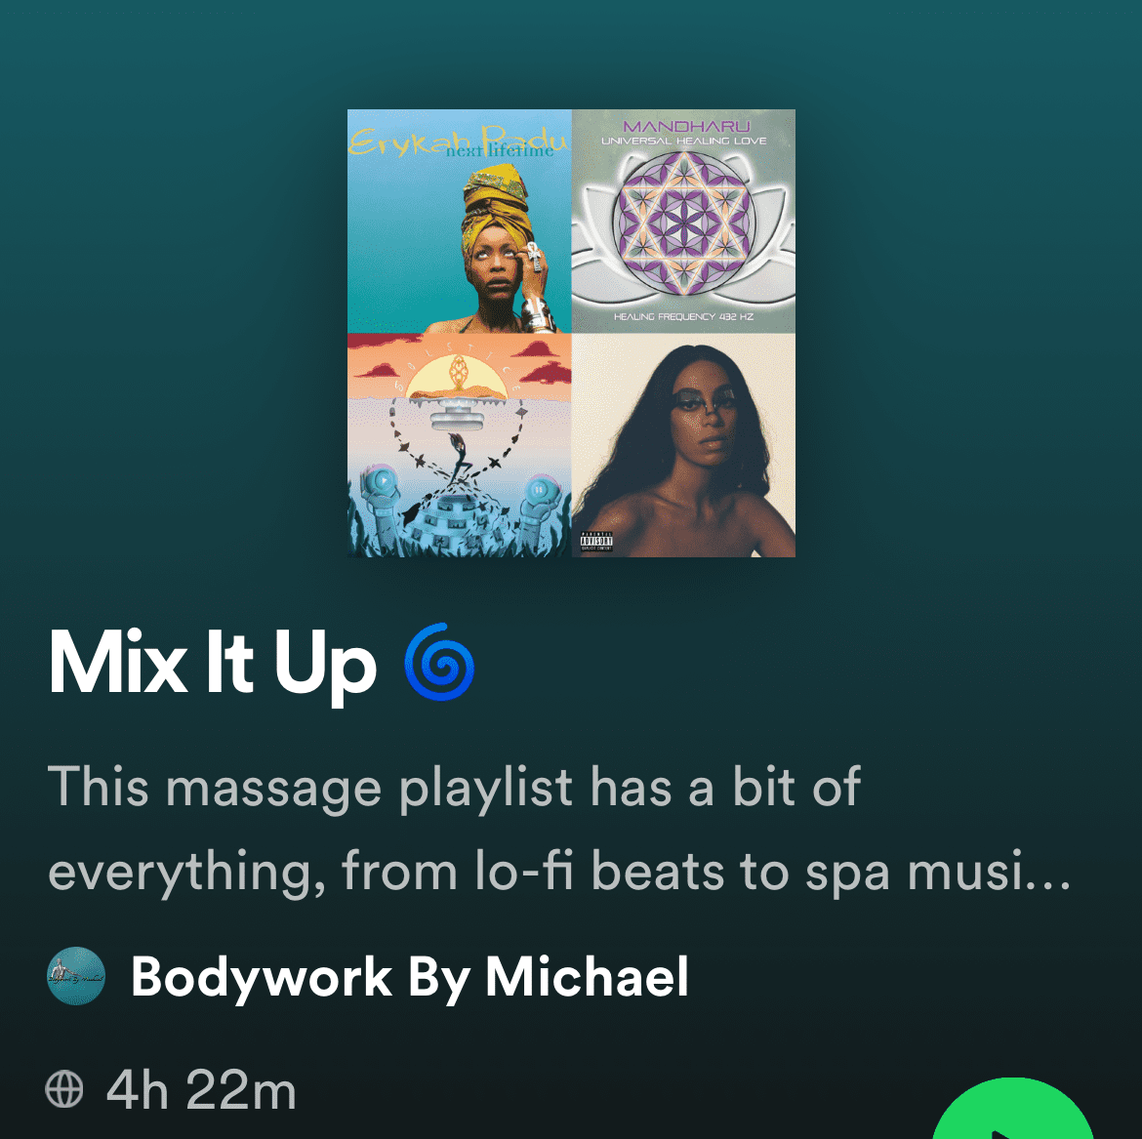
Task: Click the Parental Advisory label on the cover
Action: 595,541
